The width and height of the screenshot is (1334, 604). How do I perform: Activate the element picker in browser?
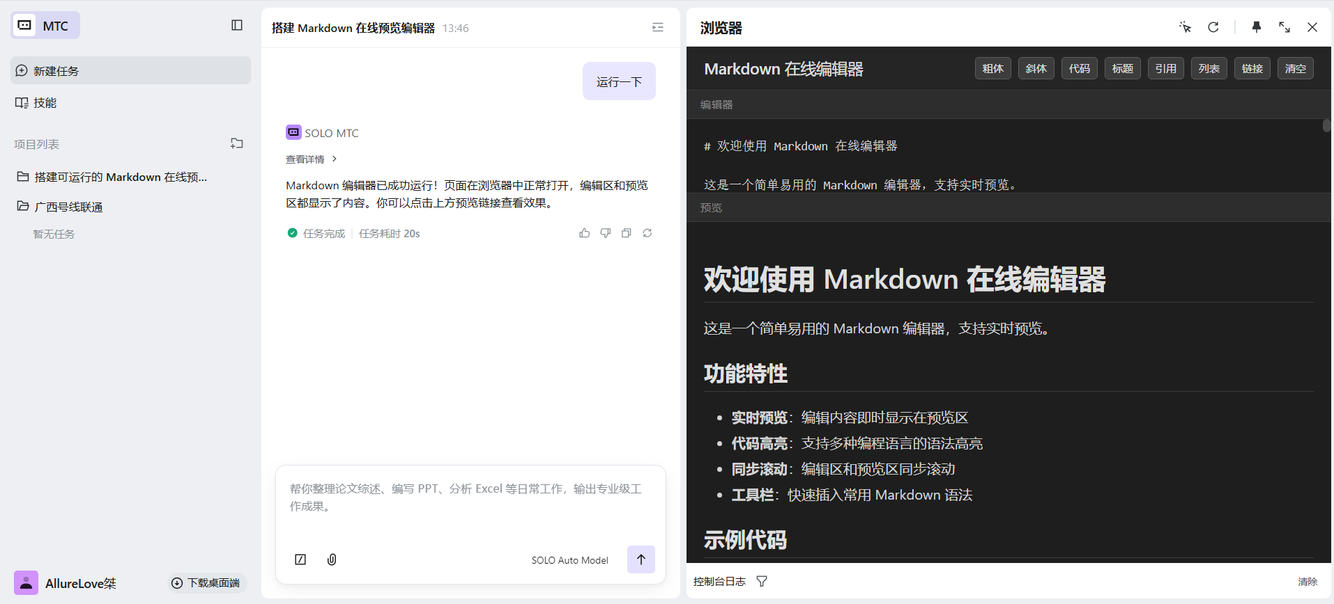point(1185,27)
